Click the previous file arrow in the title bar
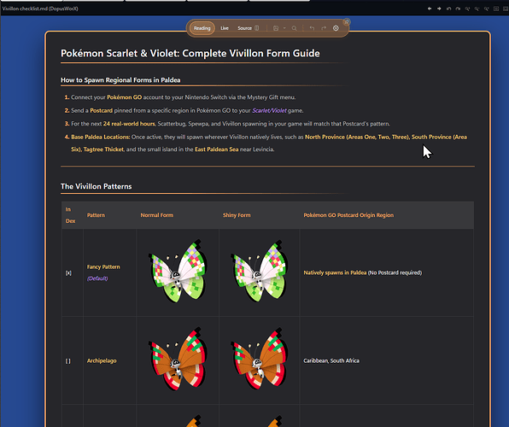 pos(430,9)
